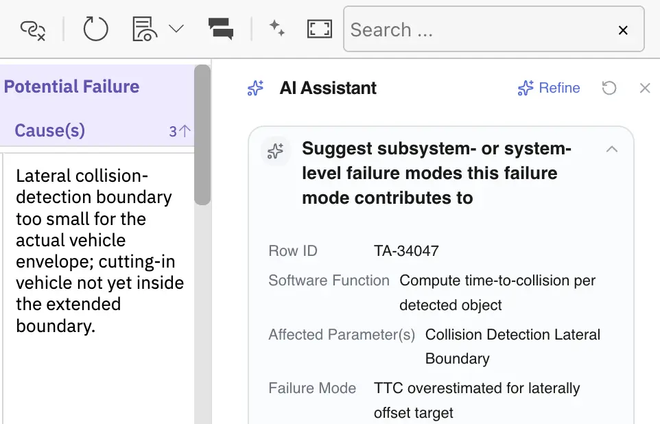
Task: Toggle fullscreen frame icon
Action: click(320, 29)
